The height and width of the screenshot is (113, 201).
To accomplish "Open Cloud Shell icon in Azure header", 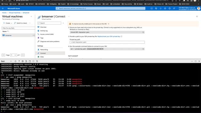I will [151, 8].
